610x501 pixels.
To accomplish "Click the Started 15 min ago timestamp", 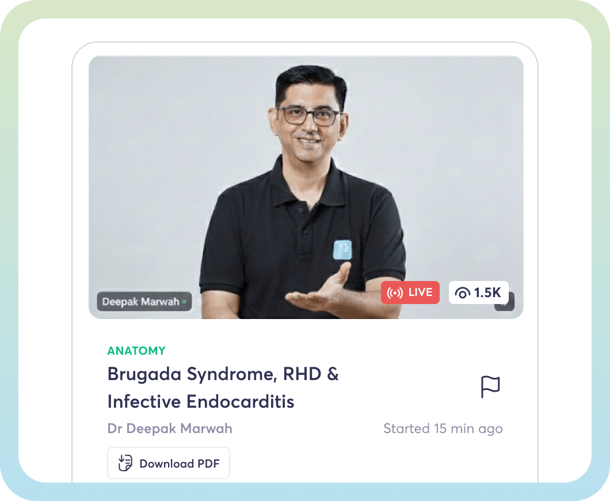I will [x=443, y=428].
